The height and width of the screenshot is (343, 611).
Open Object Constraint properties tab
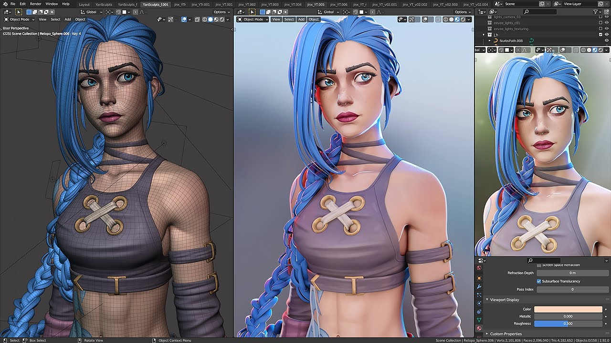click(x=479, y=312)
